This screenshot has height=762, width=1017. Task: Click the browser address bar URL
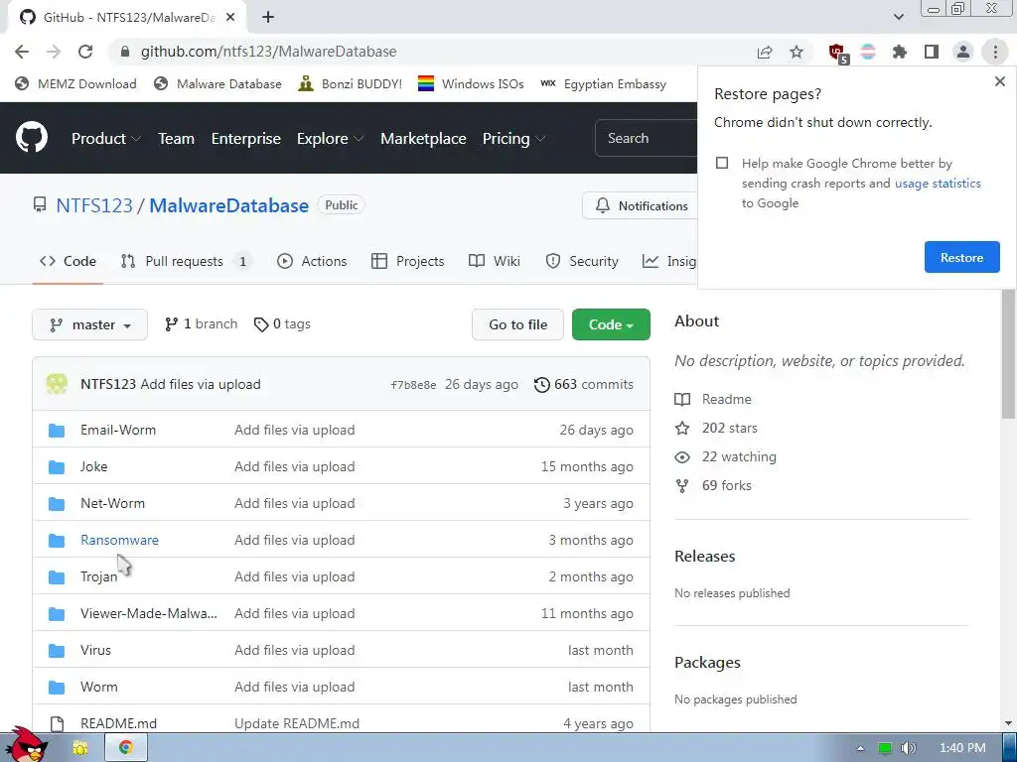click(x=268, y=52)
